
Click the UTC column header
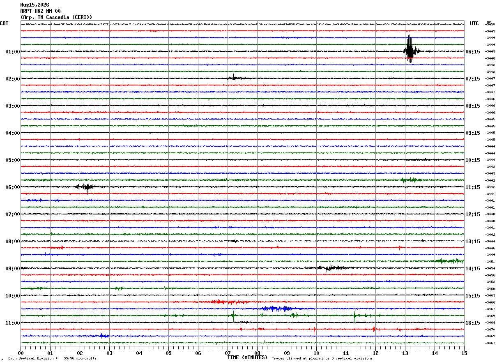point(474,23)
